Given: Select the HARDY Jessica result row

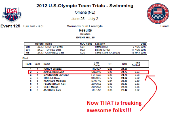Looking at the screenshot, I should coord(85,69).
